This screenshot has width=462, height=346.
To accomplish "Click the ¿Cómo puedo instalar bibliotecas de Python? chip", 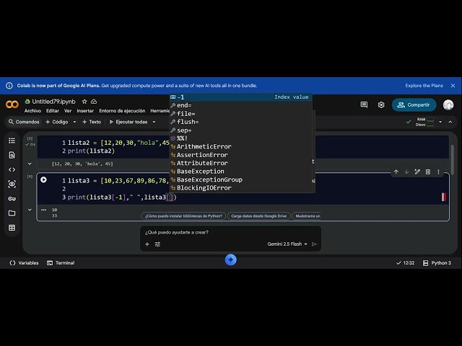I will click(x=183, y=216).
